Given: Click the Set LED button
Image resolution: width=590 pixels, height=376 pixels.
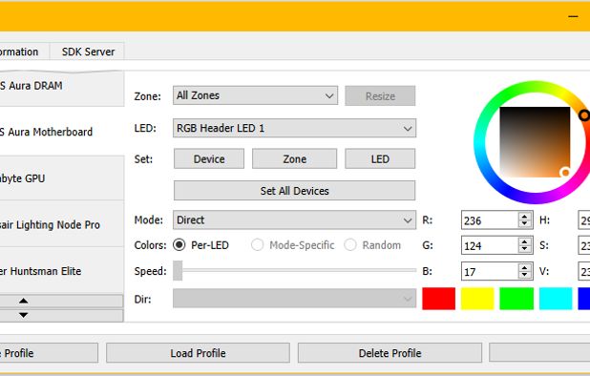Looking at the screenshot, I should pyautogui.click(x=380, y=158).
